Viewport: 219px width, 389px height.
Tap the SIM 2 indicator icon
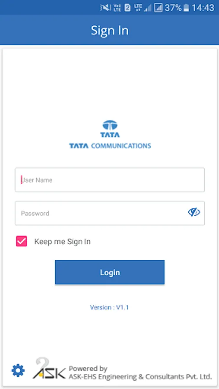[127, 8]
